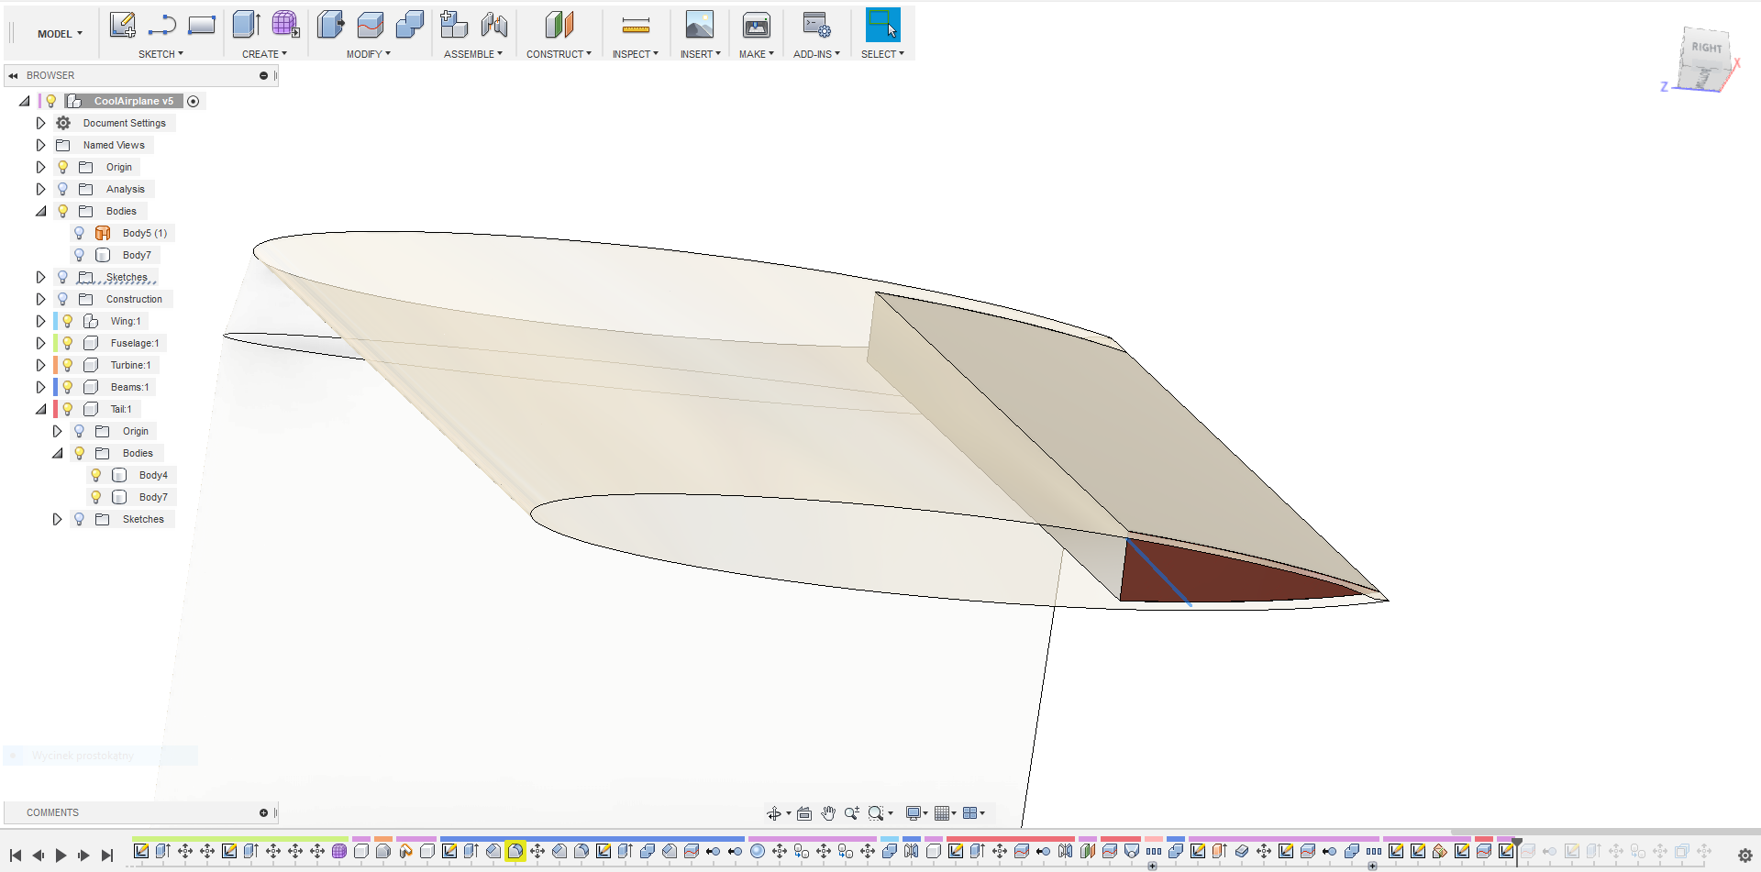The height and width of the screenshot is (872, 1761).
Task: Collapse the top-level Bodies folder
Action: pyautogui.click(x=40, y=211)
